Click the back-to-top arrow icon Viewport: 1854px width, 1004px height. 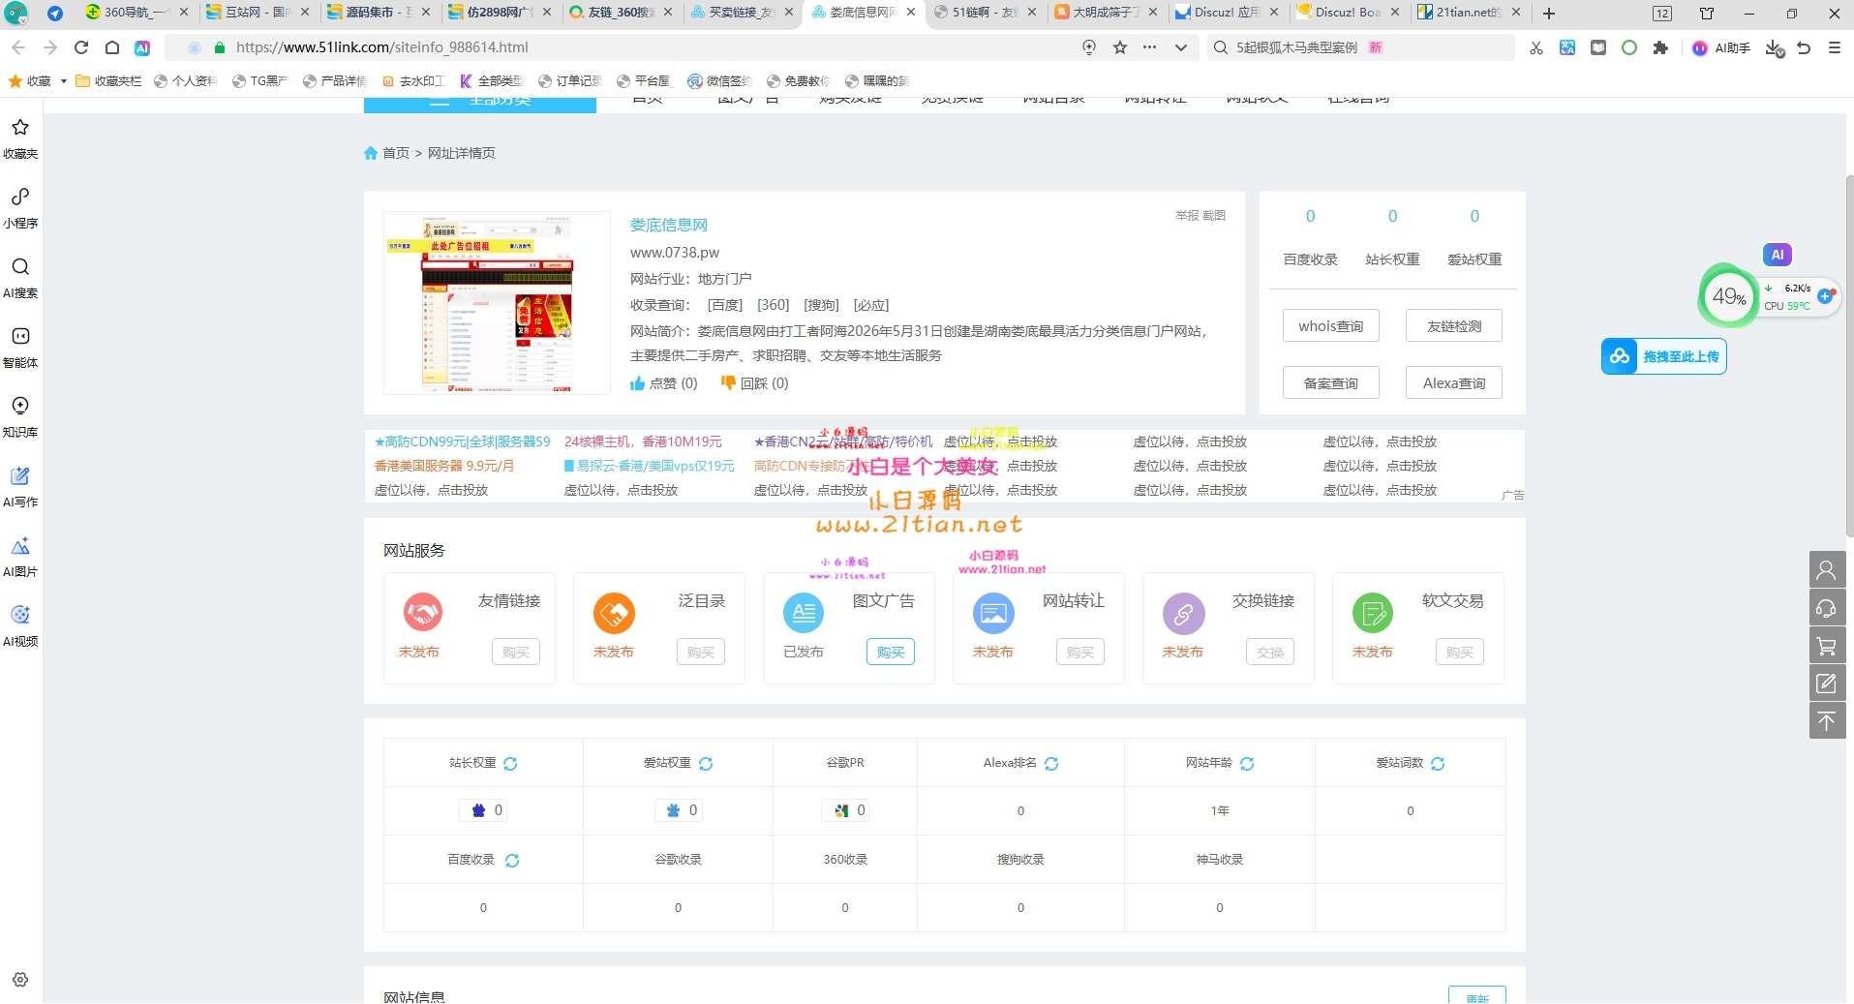tap(1827, 721)
